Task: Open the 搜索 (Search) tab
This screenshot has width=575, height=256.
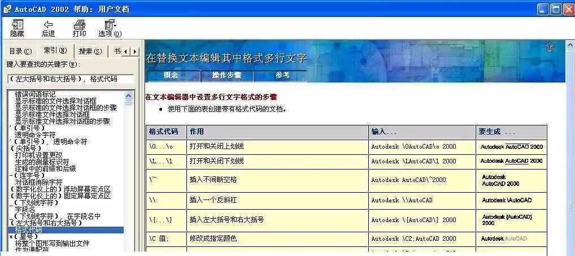Action: (90, 51)
